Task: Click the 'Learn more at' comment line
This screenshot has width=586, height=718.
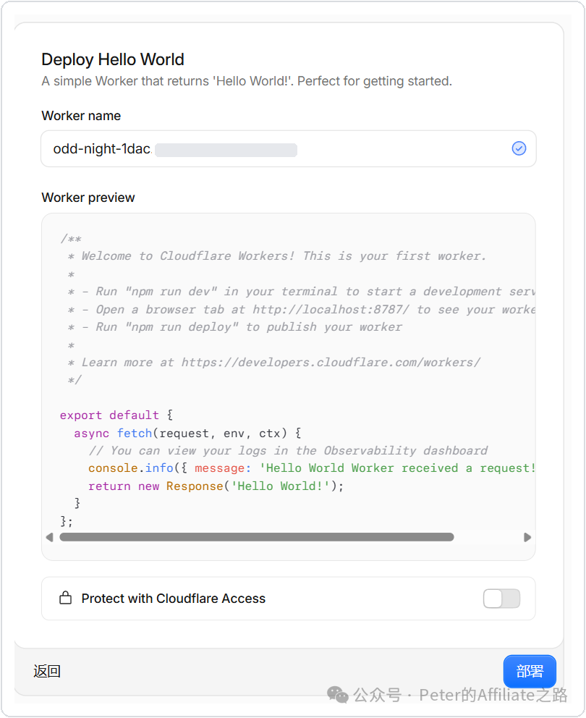Action: [x=273, y=362]
